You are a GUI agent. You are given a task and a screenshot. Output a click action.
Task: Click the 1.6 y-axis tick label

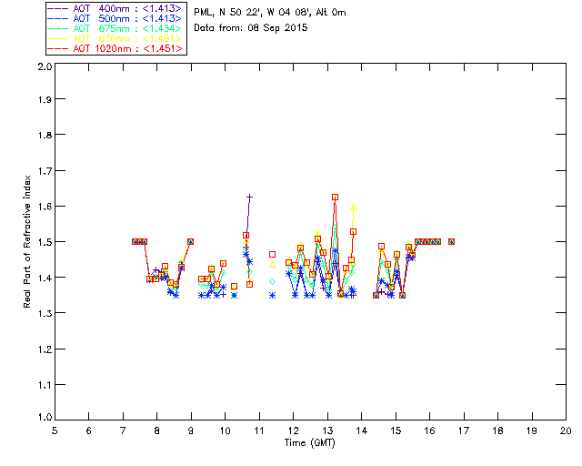[45, 207]
